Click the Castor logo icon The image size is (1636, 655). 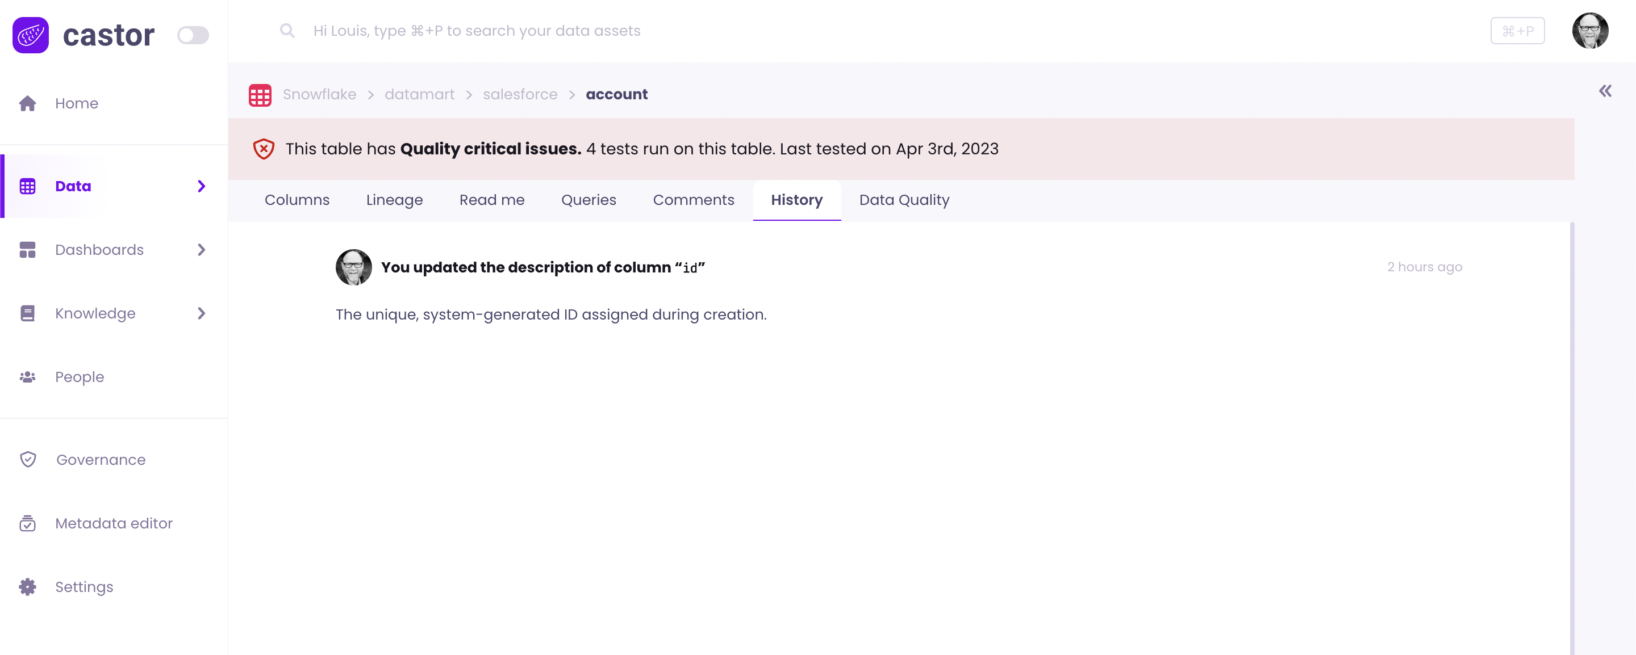tap(31, 35)
